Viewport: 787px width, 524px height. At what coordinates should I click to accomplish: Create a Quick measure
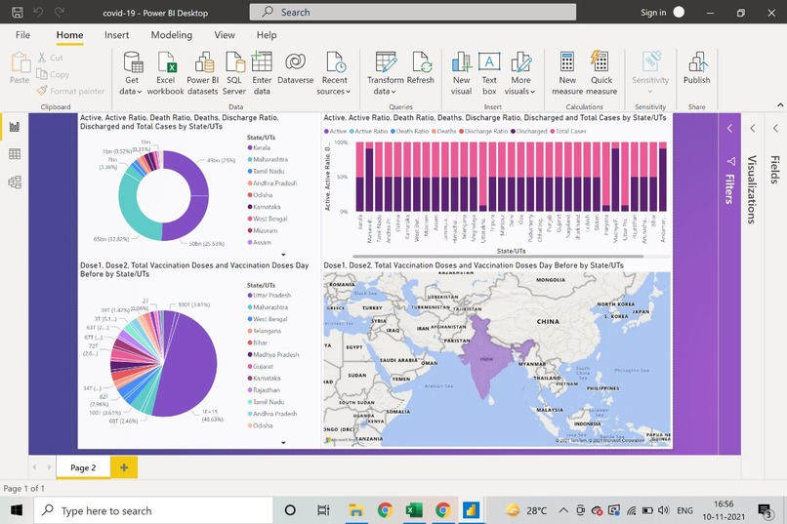tap(601, 73)
